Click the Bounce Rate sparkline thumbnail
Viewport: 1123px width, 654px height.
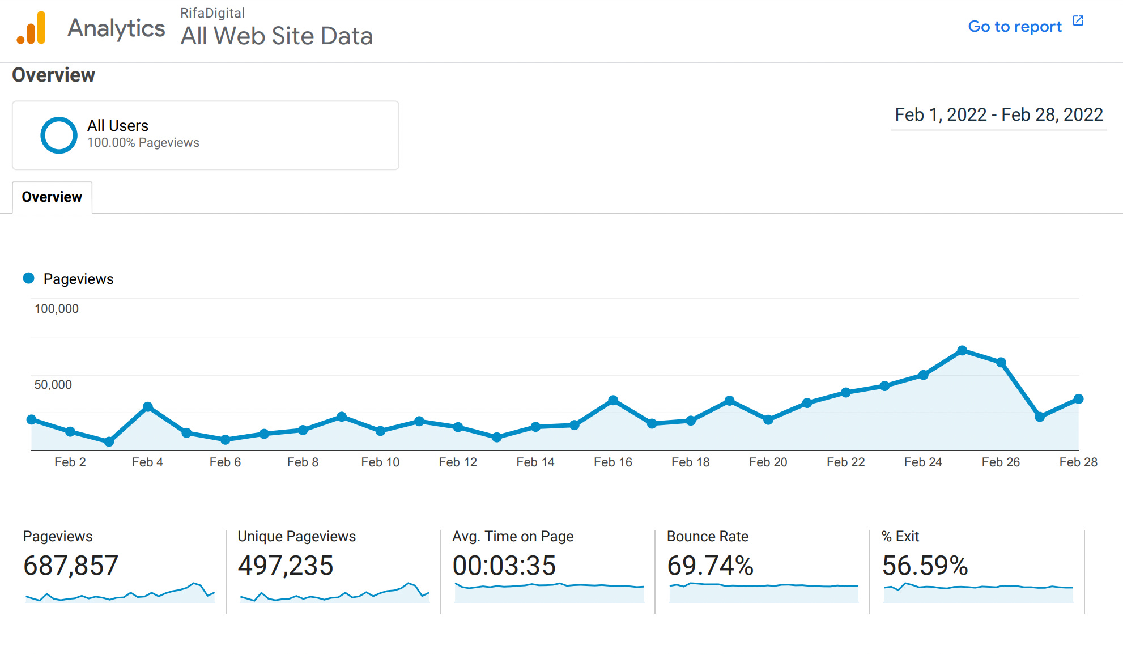764,592
